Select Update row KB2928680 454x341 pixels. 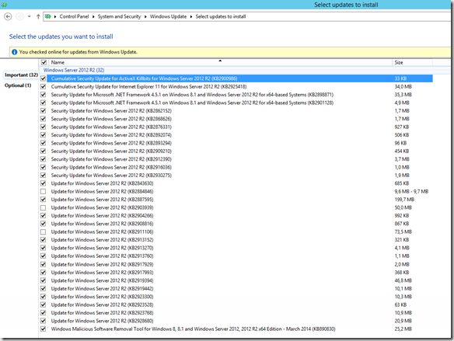click(x=236, y=321)
